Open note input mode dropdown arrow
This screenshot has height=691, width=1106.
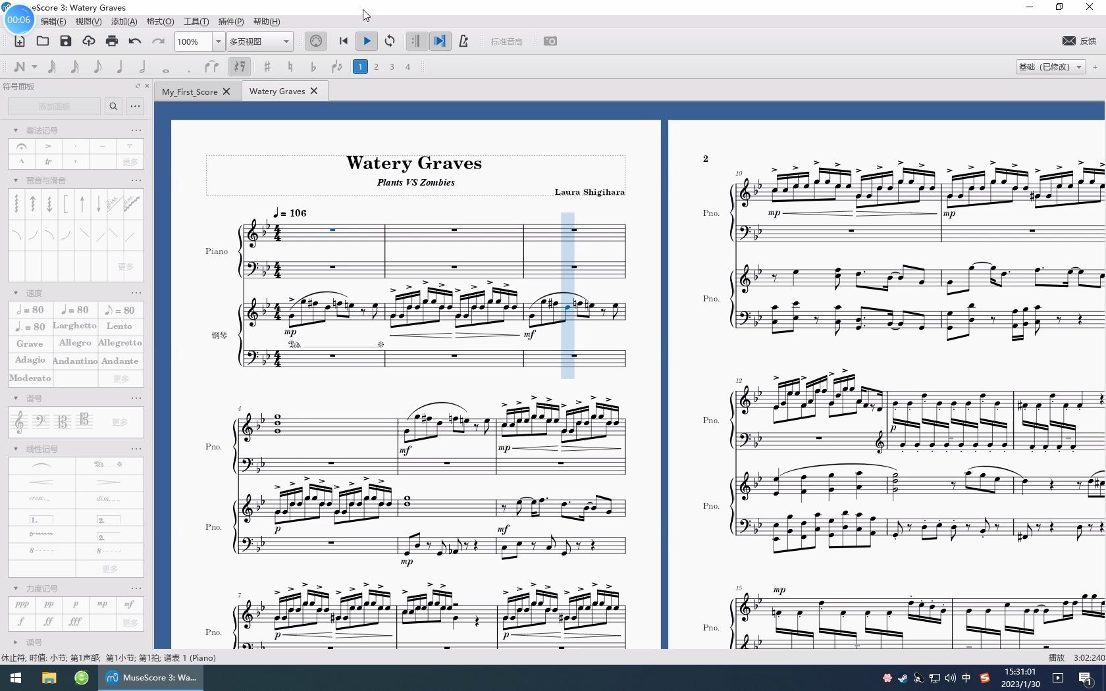click(x=34, y=67)
